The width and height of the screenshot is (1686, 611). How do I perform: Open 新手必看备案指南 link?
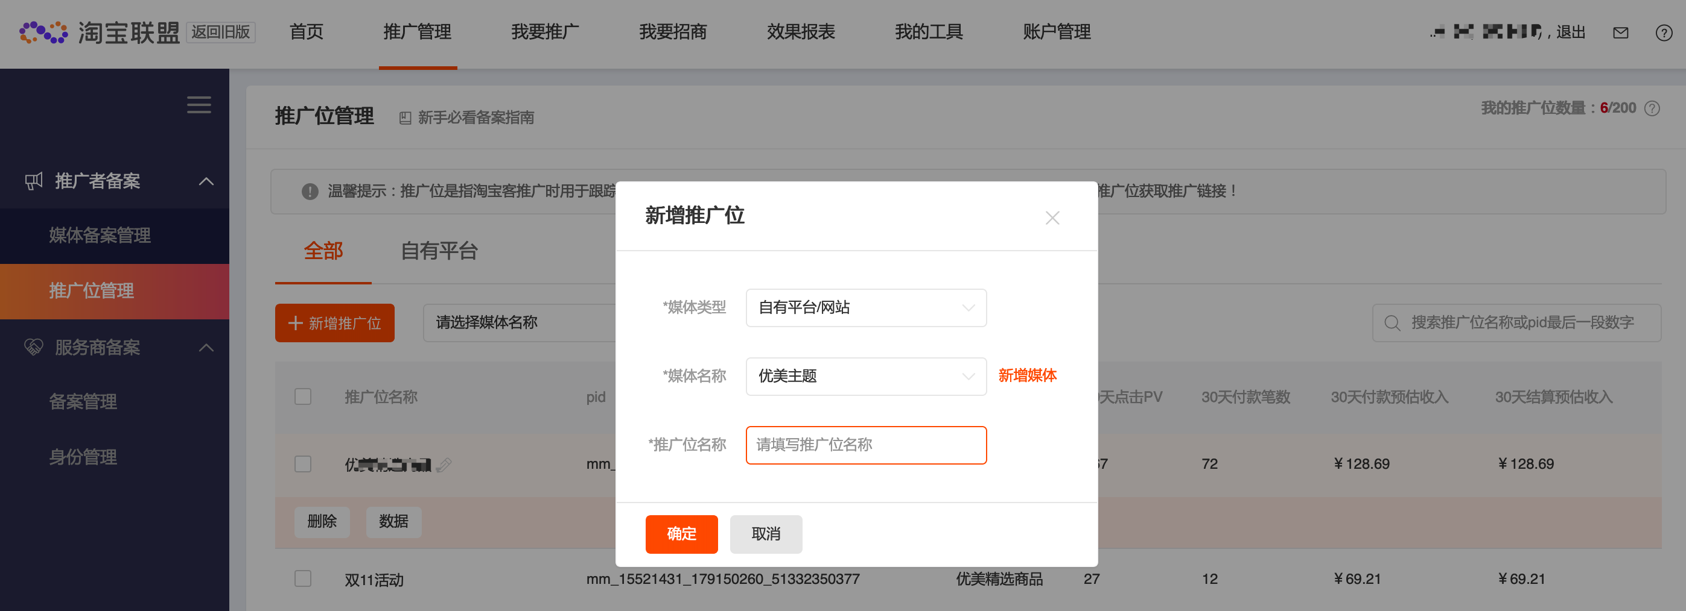pyautogui.click(x=476, y=117)
